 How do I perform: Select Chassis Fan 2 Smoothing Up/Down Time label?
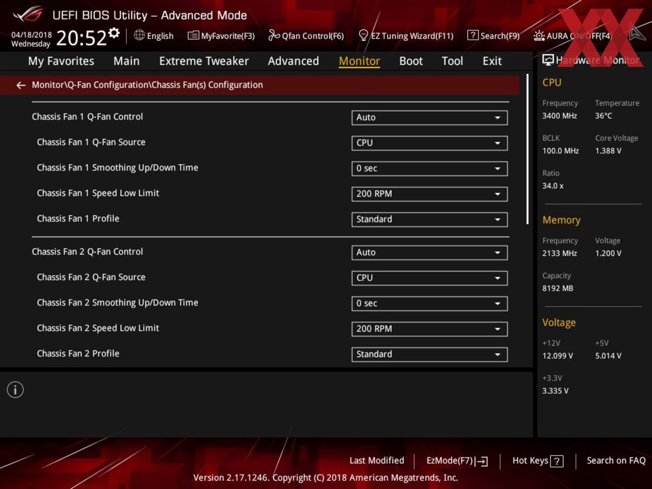coord(117,302)
